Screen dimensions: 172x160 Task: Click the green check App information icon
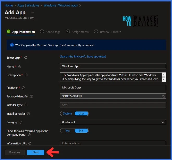[8, 32]
